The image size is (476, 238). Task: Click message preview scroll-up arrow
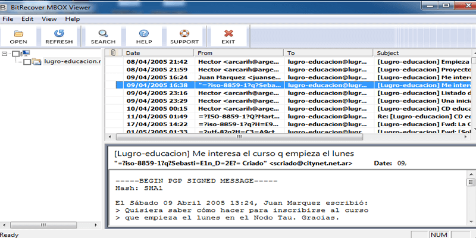coord(471,174)
